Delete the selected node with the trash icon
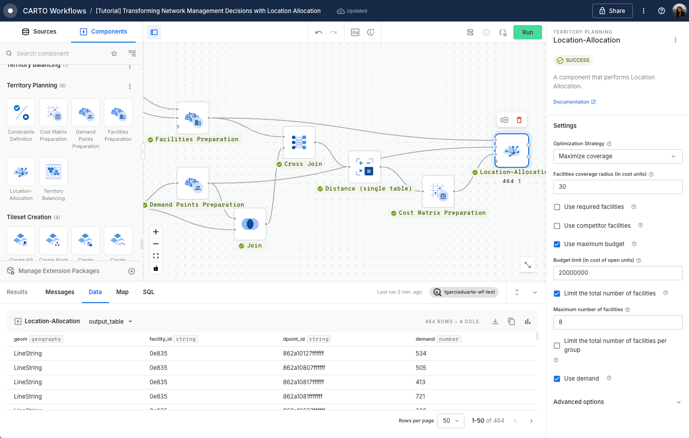The image size is (689, 438). 519,120
